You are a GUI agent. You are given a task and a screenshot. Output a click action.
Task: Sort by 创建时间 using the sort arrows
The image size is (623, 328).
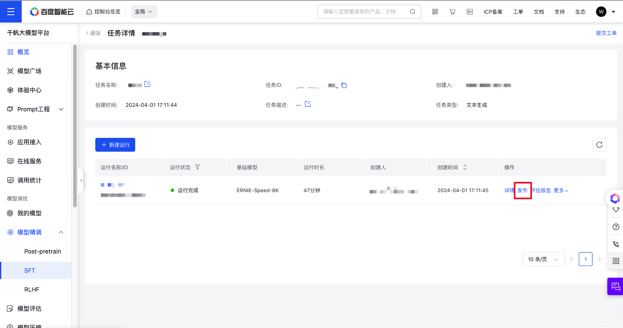pos(465,167)
